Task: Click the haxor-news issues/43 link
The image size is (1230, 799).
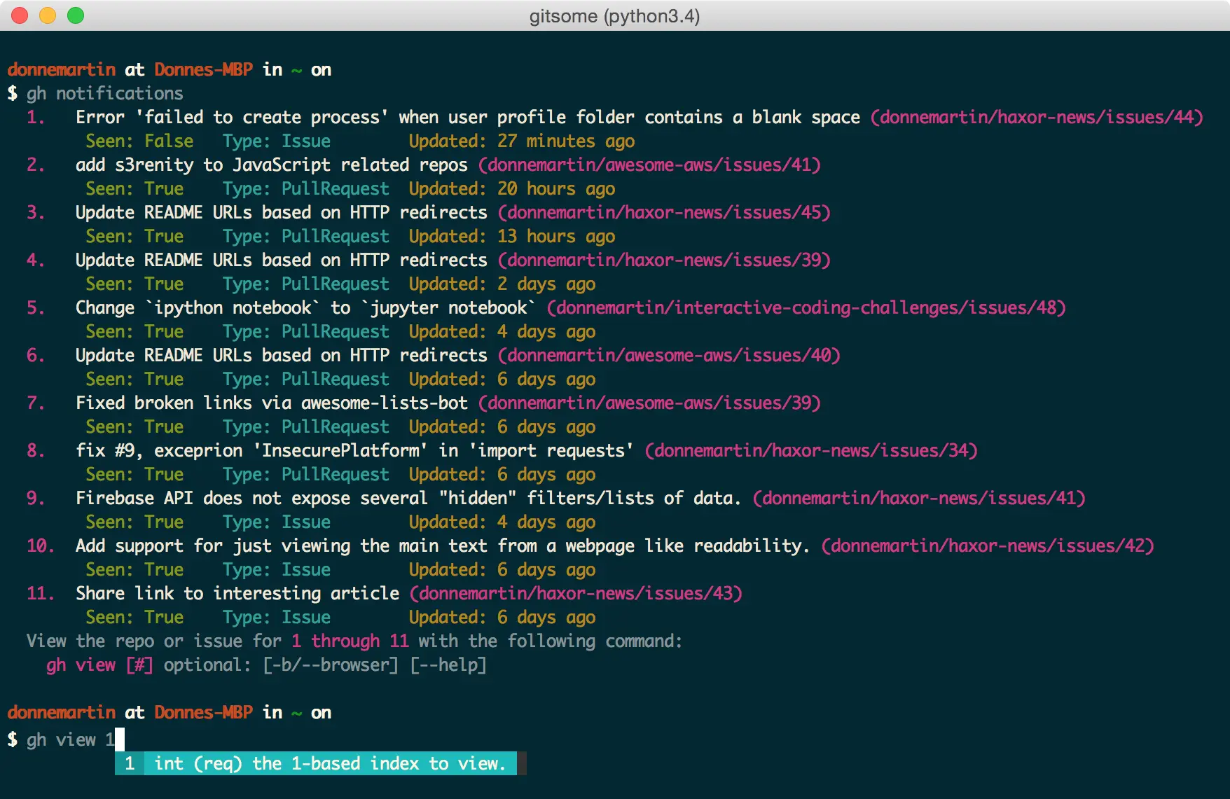Action: point(576,593)
